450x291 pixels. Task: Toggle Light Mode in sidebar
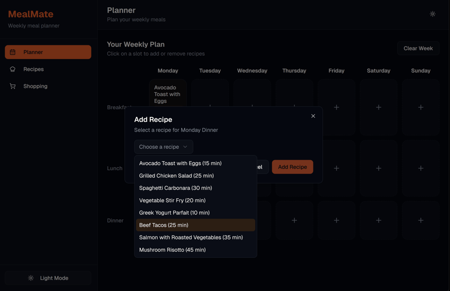point(48,278)
